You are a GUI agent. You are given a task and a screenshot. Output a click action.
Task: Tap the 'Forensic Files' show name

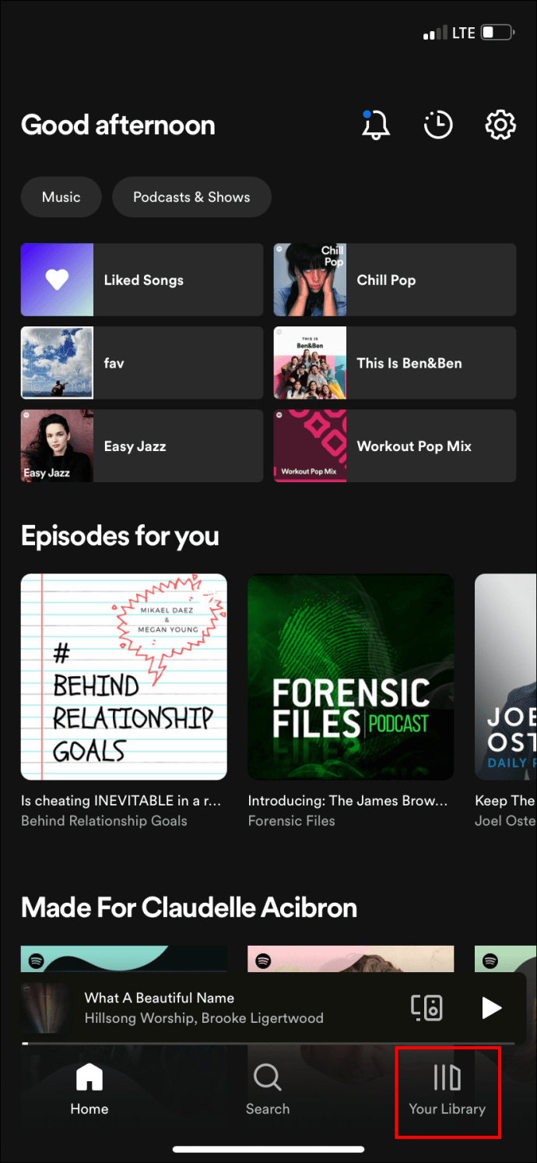click(x=291, y=820)
